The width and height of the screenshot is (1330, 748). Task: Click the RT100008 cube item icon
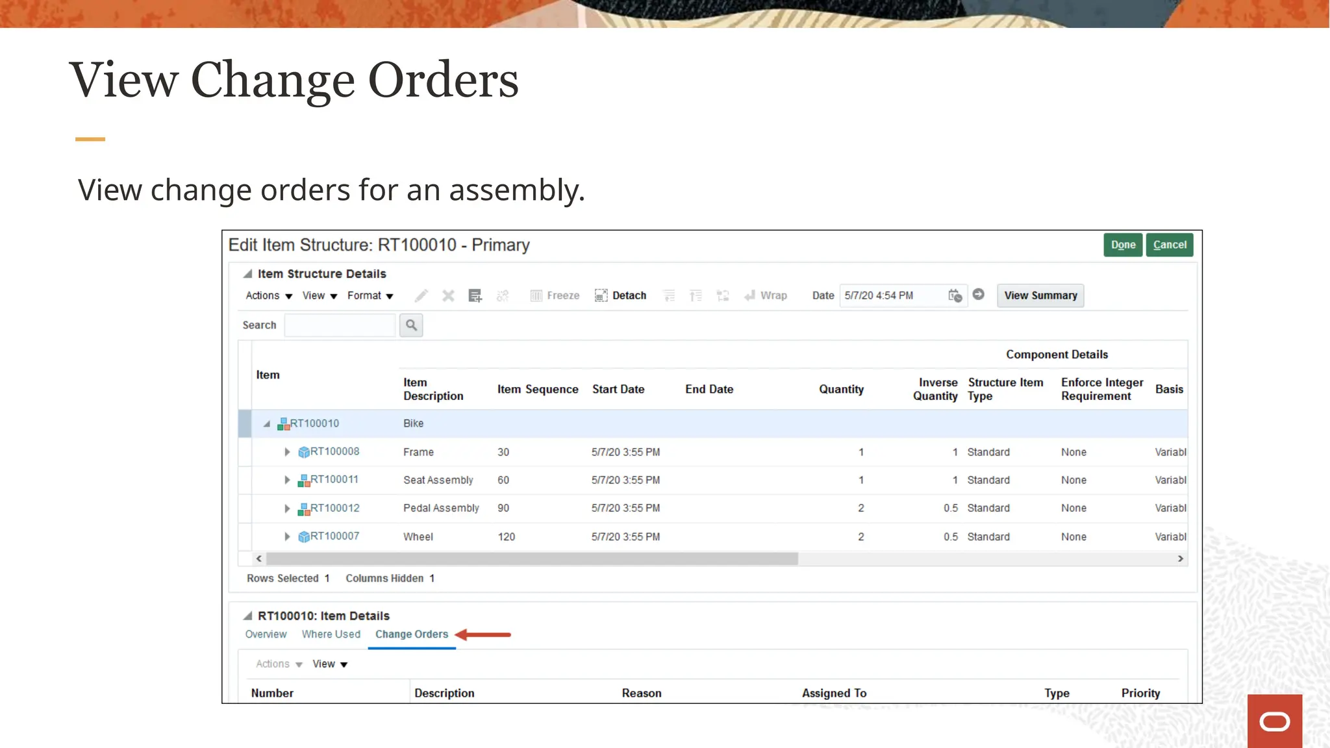pyautogui.click(x=304, y=452)
